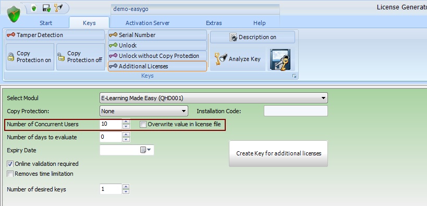Click the large floppy disk with keys icon
The width and height of the screenshot is (427, 206).
pos(280,59)
